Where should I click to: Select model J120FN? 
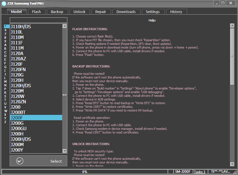click(x=36, y=69)
